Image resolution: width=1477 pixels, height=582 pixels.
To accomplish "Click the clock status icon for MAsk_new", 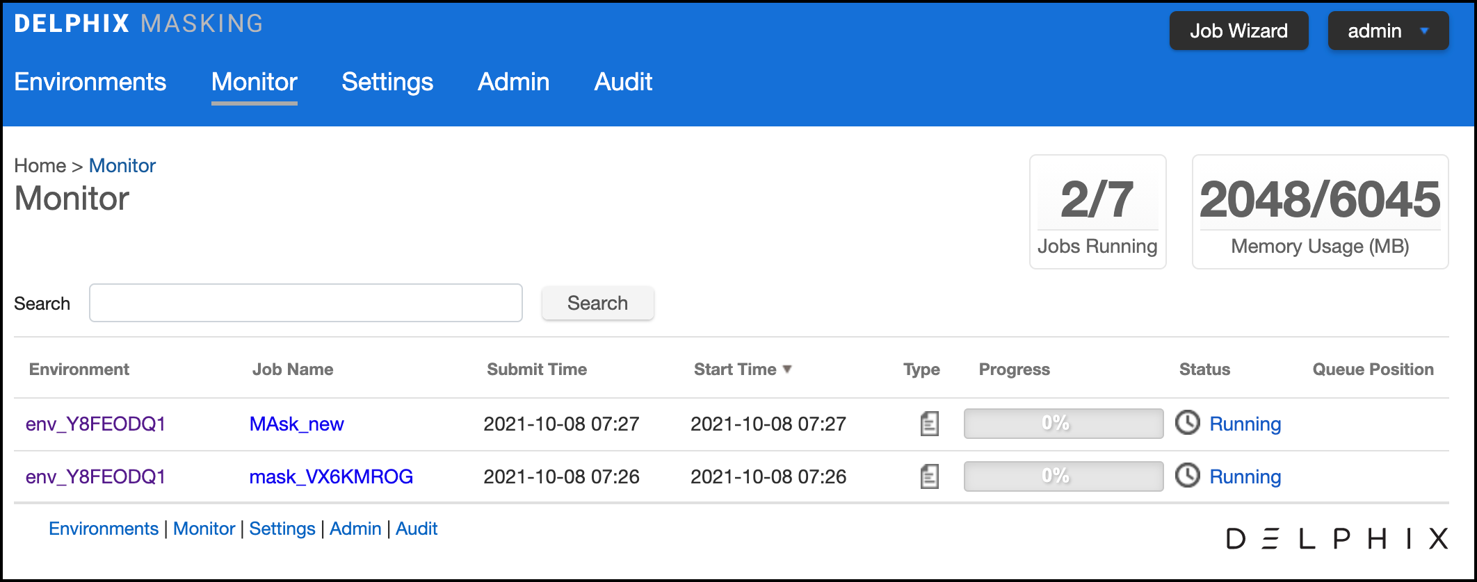I will (x=1187, y=422).
